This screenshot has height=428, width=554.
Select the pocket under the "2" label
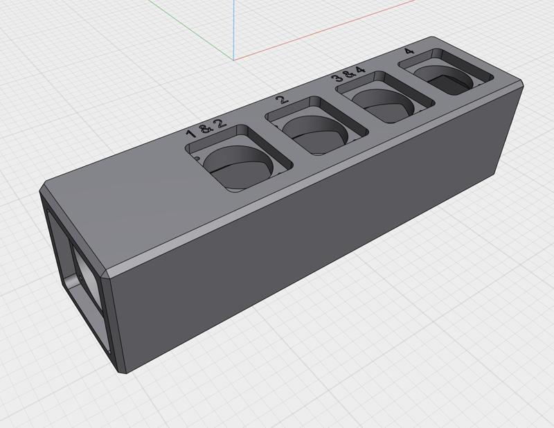point(316,126)
